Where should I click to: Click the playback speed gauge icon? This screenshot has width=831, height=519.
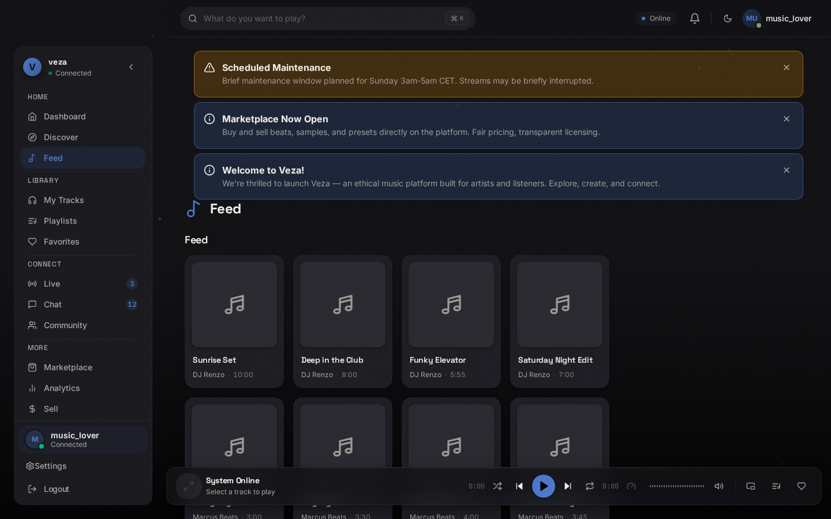pyautogui.click(x=631, y=486)
